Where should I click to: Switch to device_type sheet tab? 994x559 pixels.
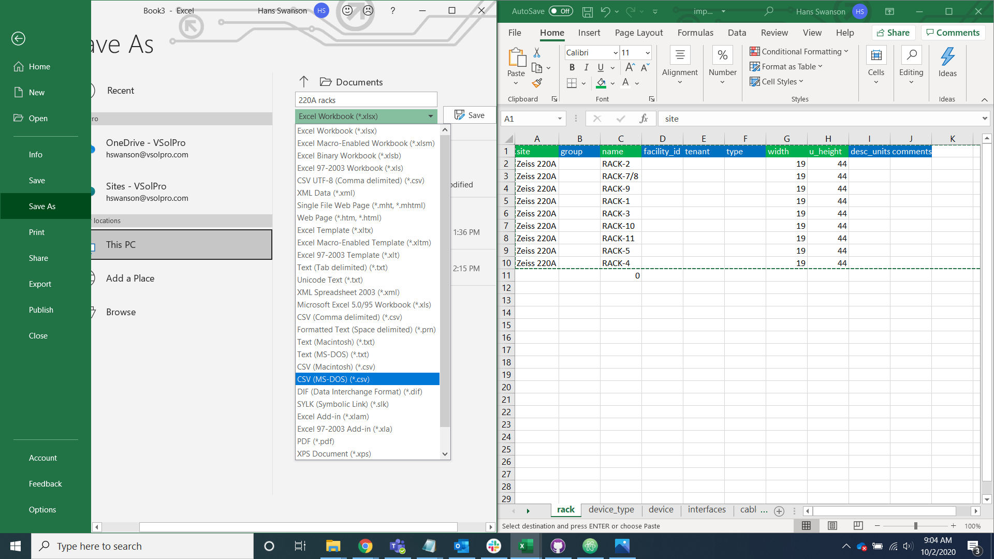coord(611,510)
